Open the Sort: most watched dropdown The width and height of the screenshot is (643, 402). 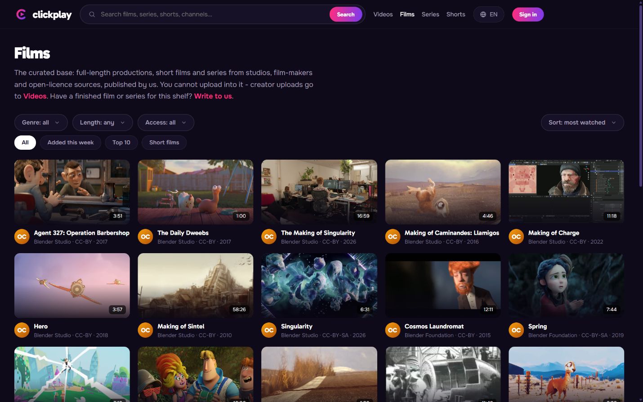click(x=582, y=122)
